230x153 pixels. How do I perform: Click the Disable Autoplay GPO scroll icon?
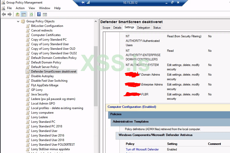pyautogui.click(x=28, y=76)
